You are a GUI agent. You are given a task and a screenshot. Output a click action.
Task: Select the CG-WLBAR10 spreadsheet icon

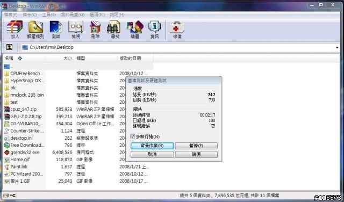pyautogui.click(x=7, y=124)
